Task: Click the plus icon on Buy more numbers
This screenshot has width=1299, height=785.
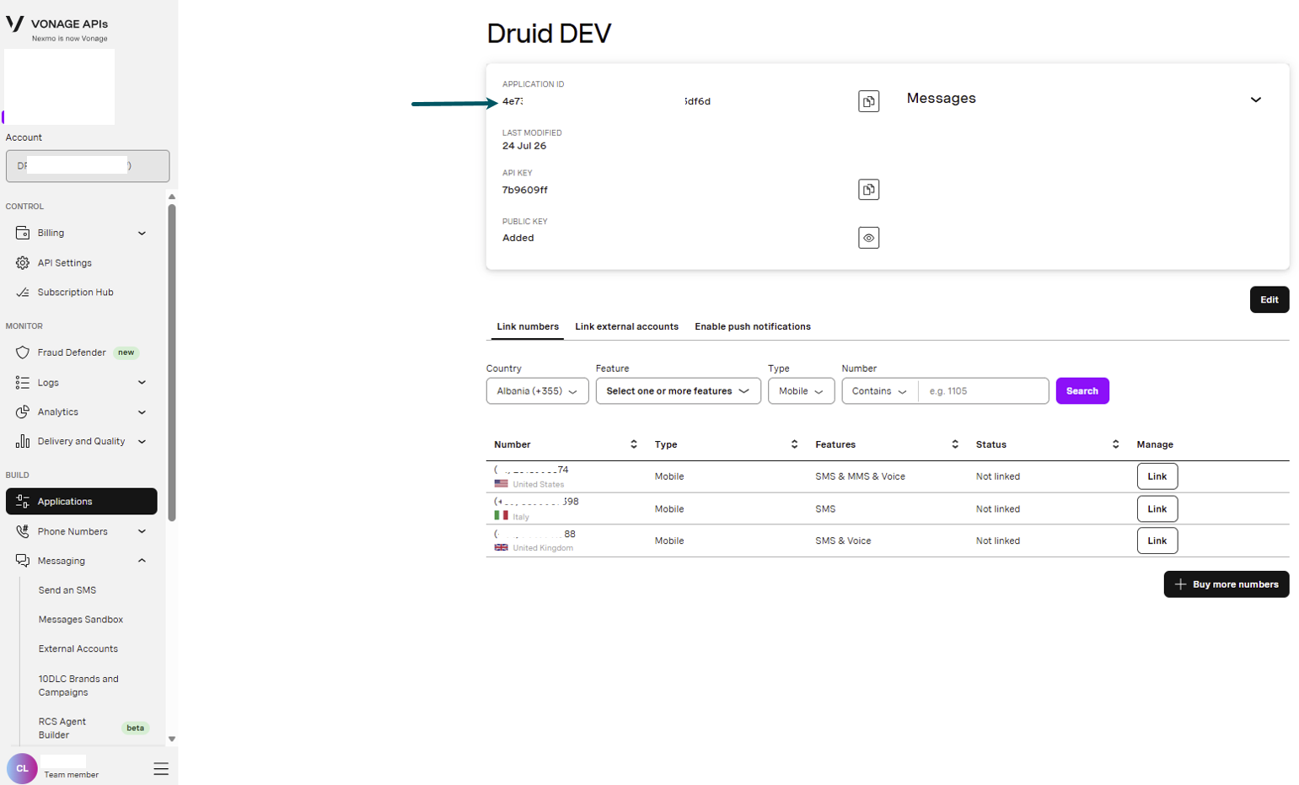Action: click(x=1180, y=584)
